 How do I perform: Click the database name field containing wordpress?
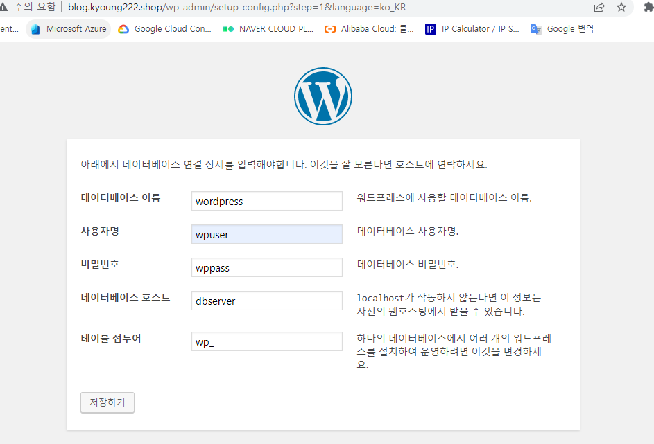tap(267, 201)
